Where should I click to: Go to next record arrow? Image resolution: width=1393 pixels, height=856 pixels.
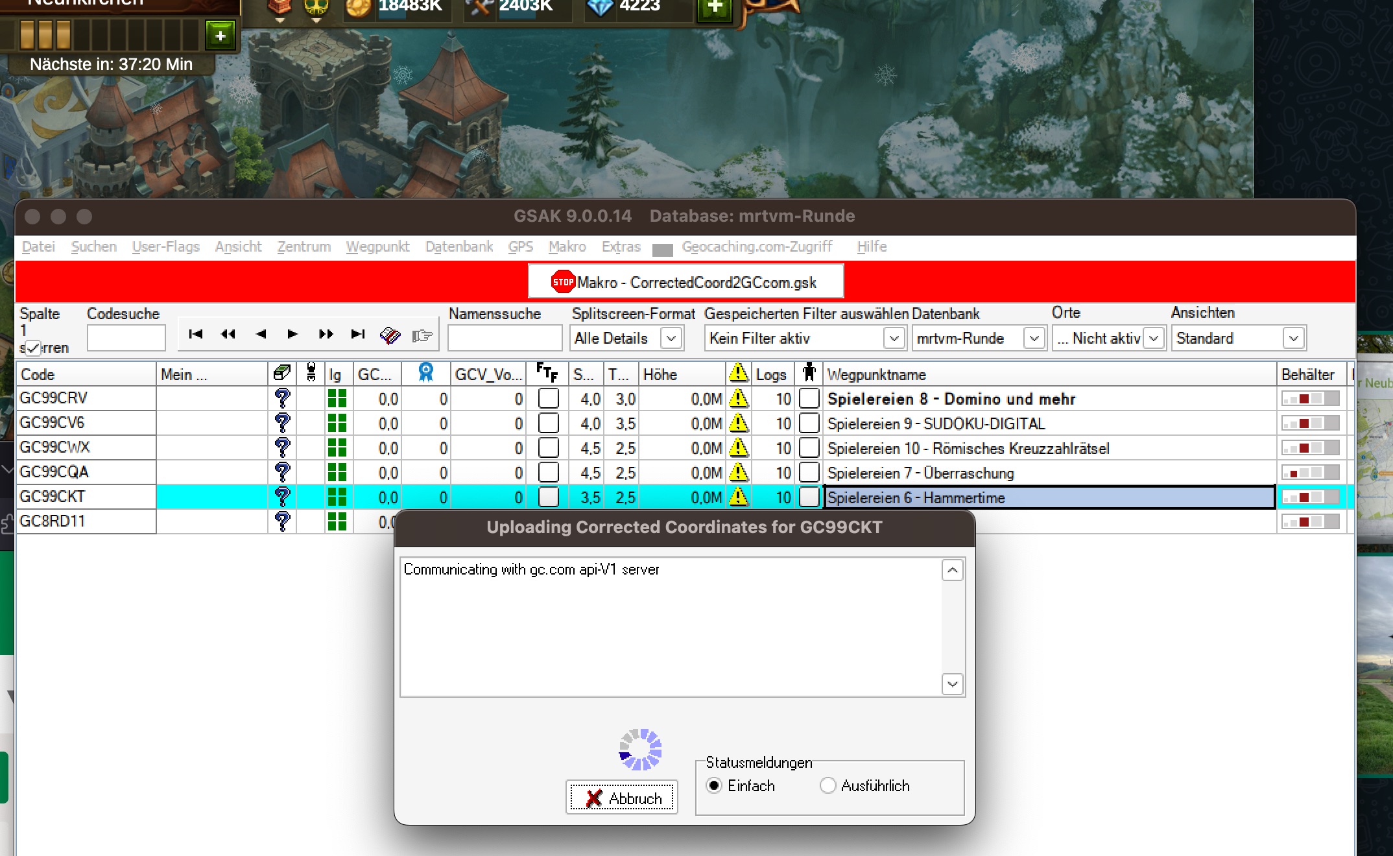click(x=292, y=334)
